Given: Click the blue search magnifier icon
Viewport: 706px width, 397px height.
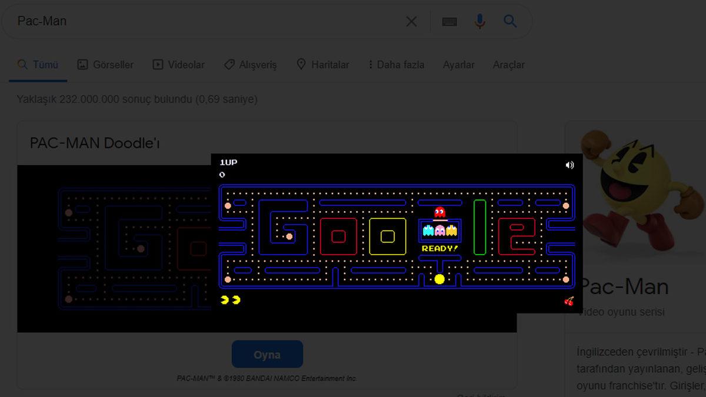Looking at the screenshot, I should point(509,21).
